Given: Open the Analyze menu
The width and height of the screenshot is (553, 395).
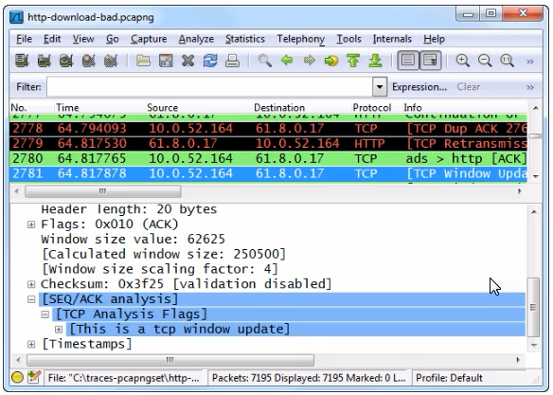Looking at the screenshot, I should click(196, 39).
